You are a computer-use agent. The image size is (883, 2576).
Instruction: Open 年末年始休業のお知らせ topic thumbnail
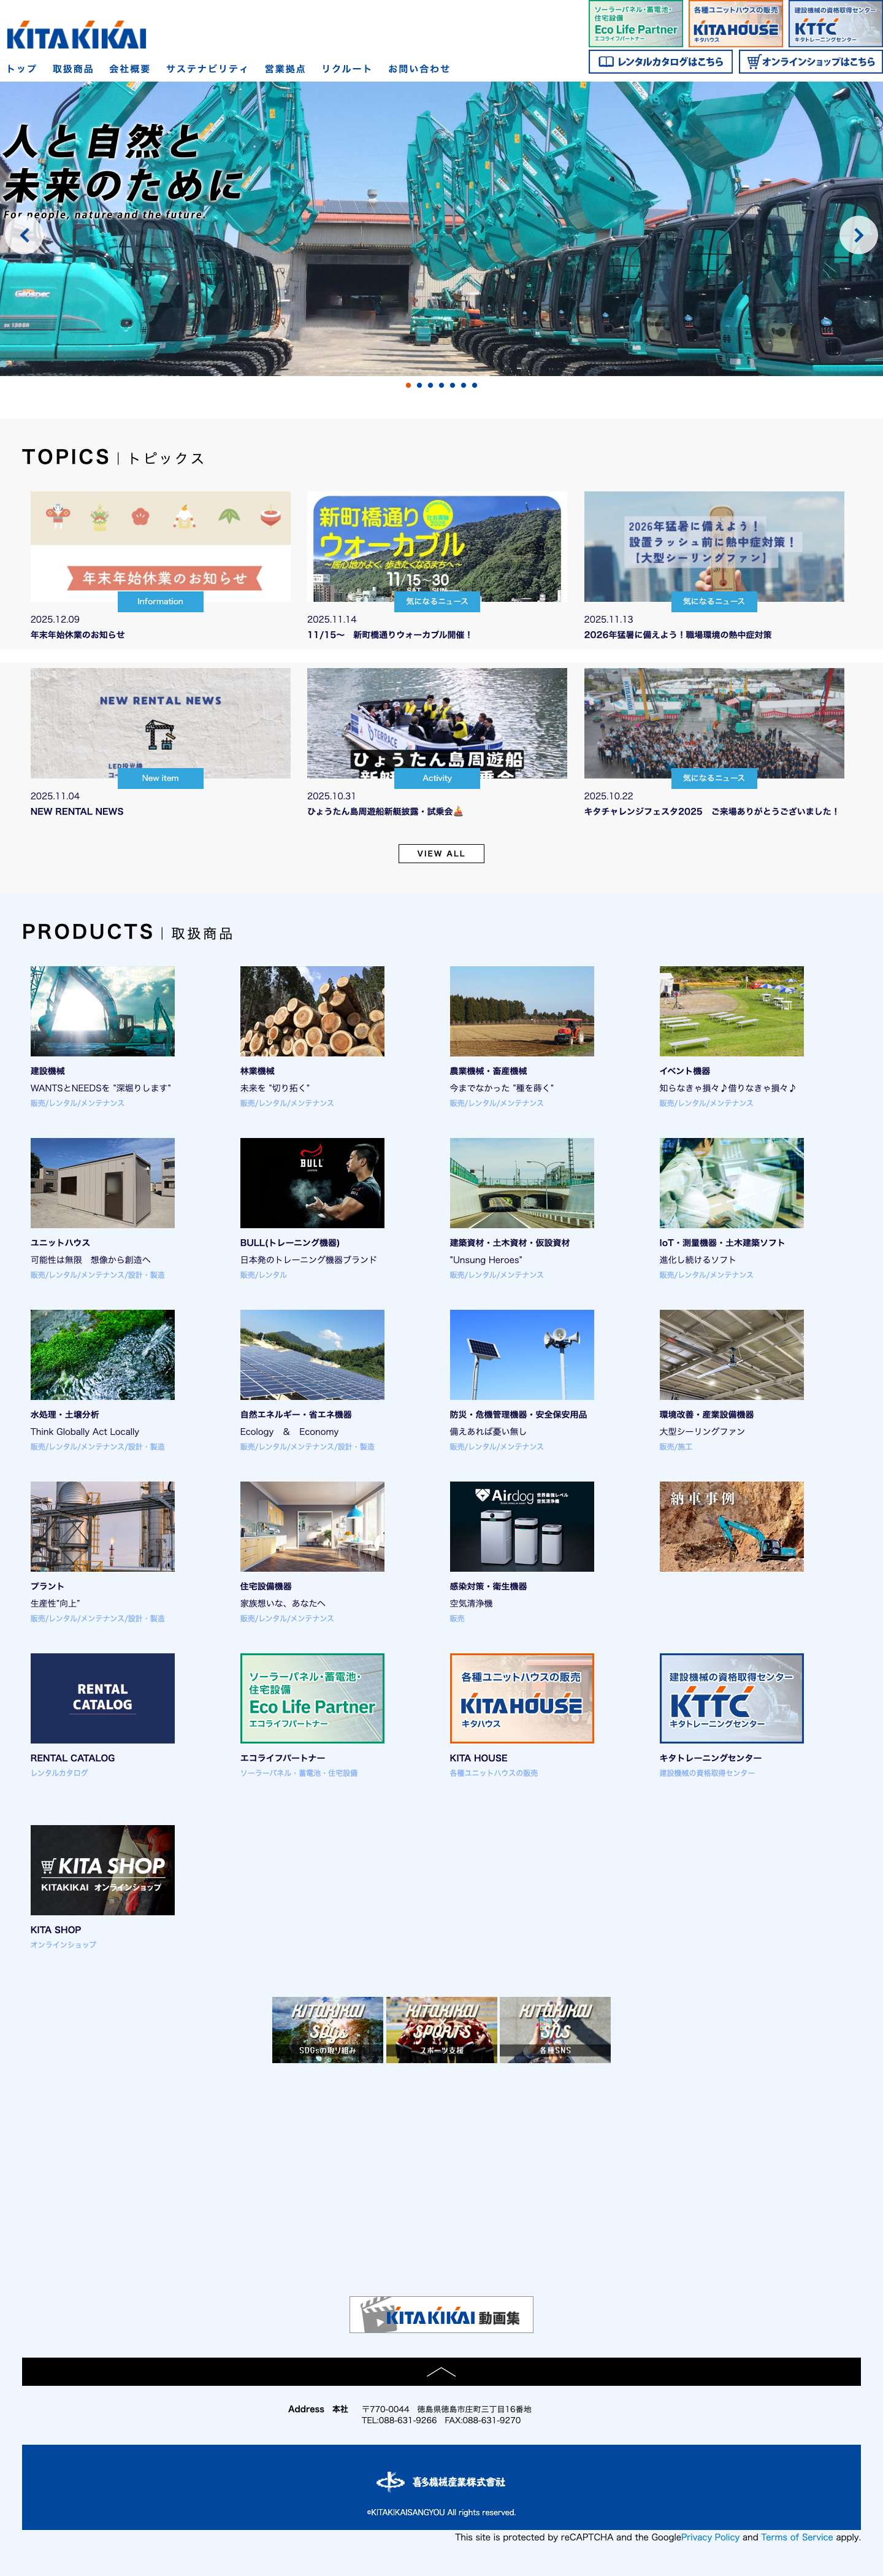[x=160, y=546]
